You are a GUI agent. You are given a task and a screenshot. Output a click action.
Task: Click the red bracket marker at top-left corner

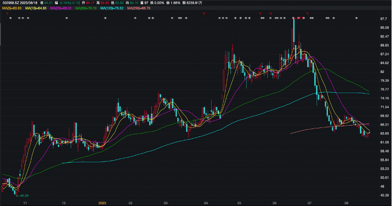click(x=8, y=14)
